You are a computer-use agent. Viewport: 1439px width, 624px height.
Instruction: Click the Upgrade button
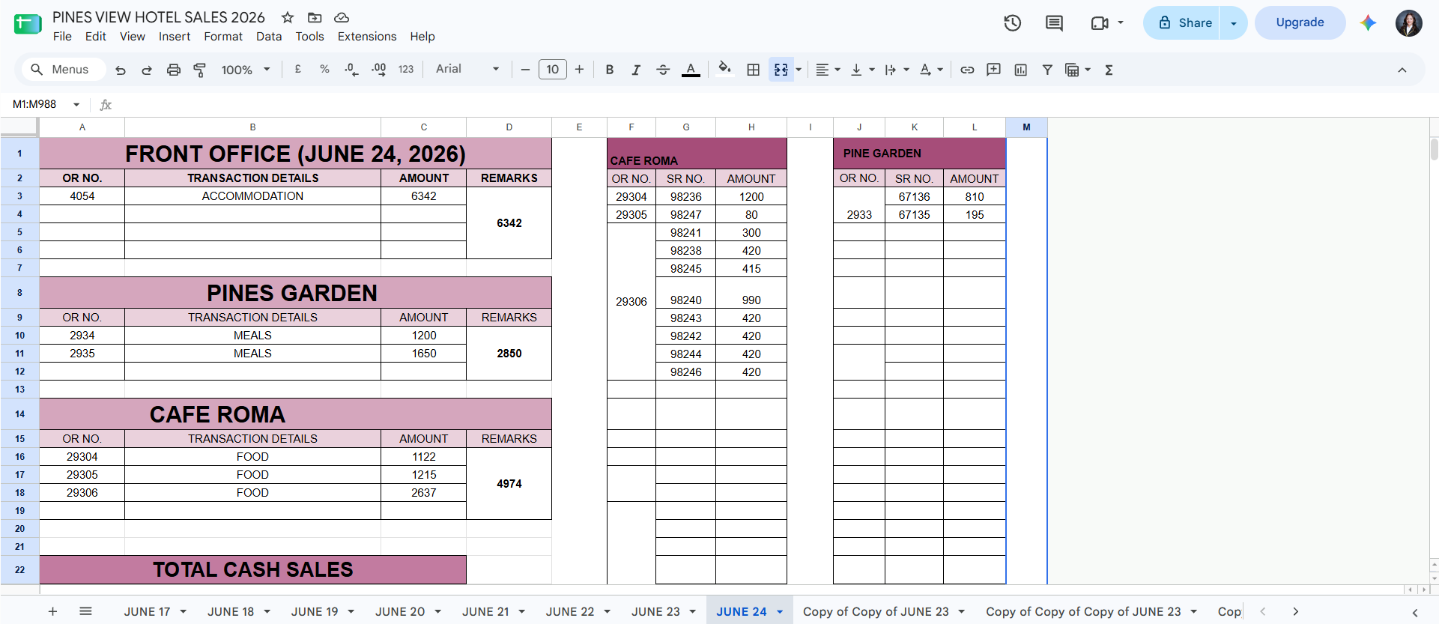pyautogui.click(x=1300, y=22)
